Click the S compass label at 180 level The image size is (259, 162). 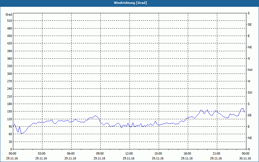click(x=249, y=104)
